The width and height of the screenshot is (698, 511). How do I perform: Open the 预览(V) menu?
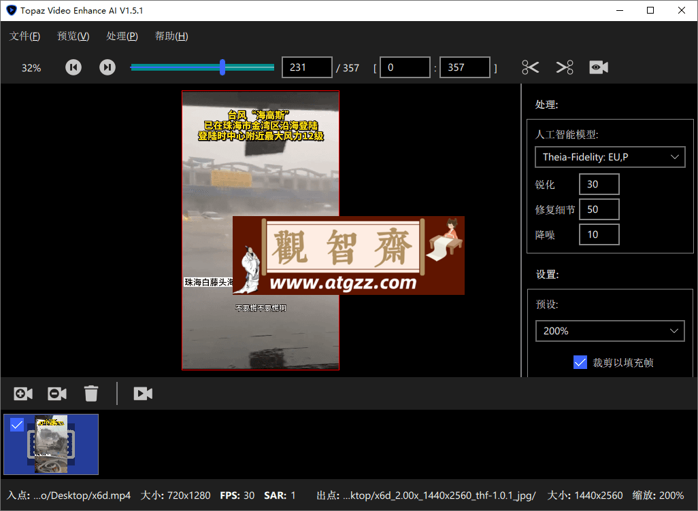(x=73, y=36)
